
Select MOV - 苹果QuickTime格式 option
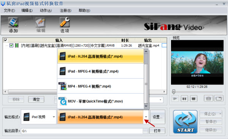point(101,101)
